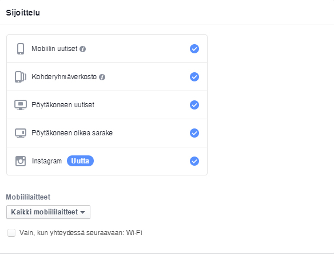Click the desktop monitor icon for Pöytäkoneen uutiset
The width and height of the screenshot is (334, 254).
(x=21, y=105)
